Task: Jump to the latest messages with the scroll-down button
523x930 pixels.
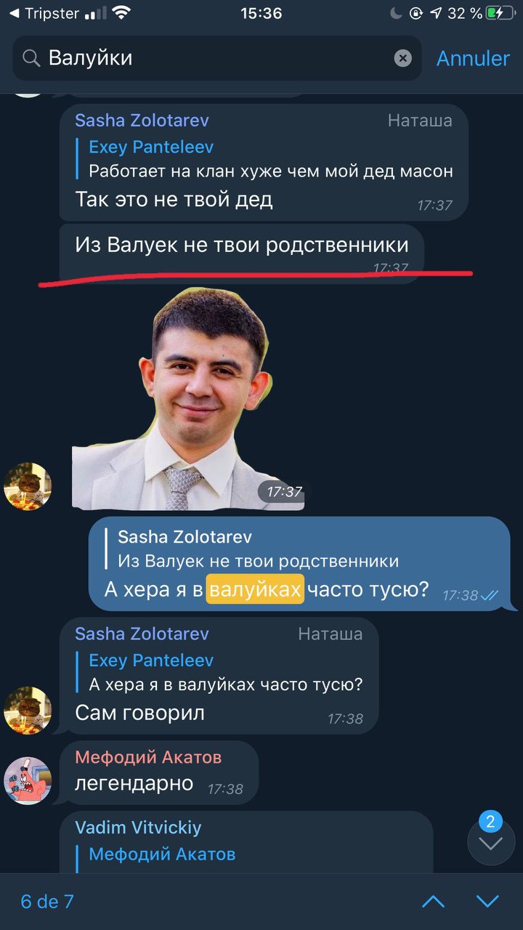Action: [x=491, y=843]
